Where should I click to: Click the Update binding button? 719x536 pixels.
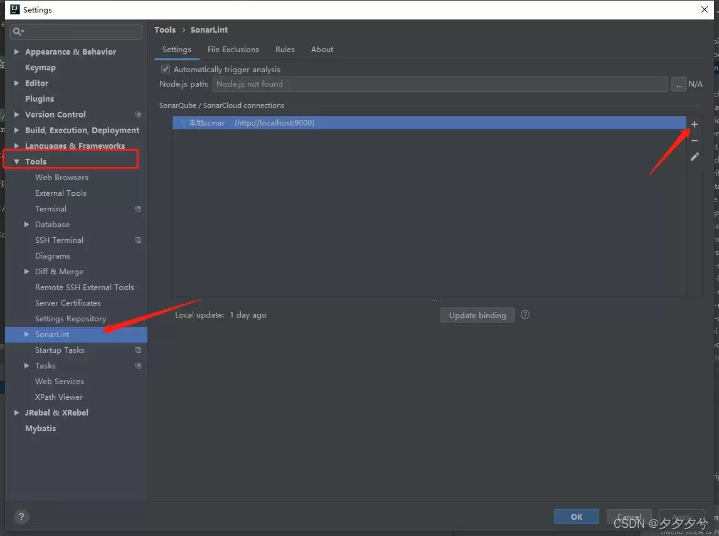[477, 315]
